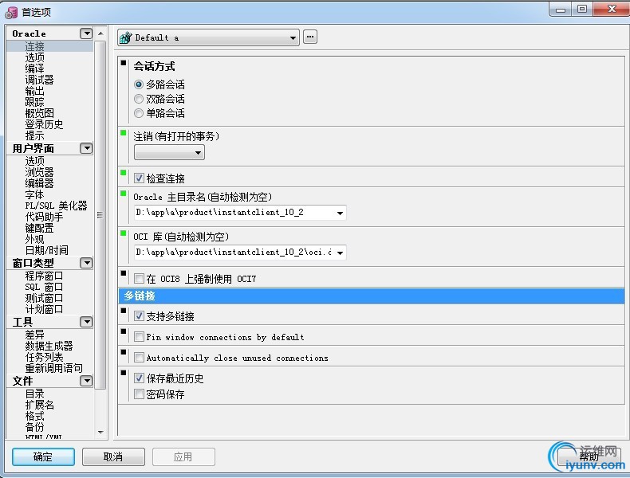Collapse the 文件 section in sidebar
Image resolution: width=630 pixels, height=478 pixels.
click(x=86, y=381)
